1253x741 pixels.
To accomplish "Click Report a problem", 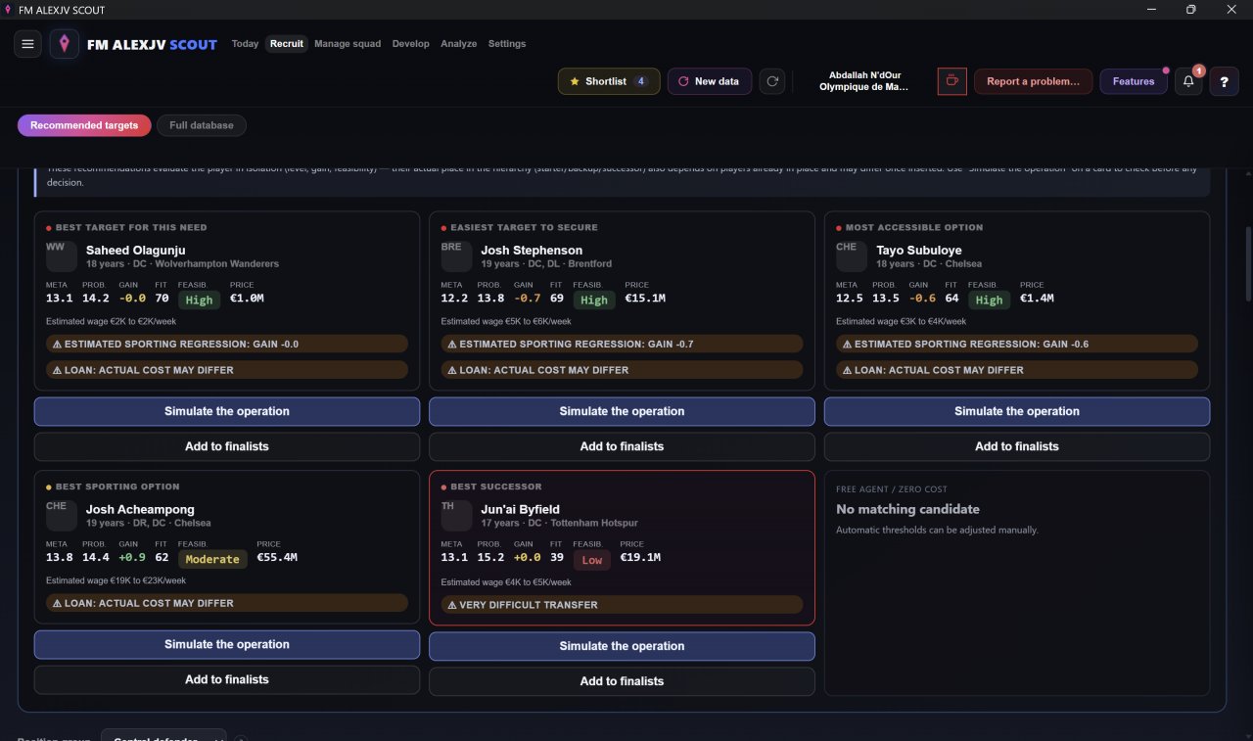I will pyautogui.click(x=1033, y=81).
